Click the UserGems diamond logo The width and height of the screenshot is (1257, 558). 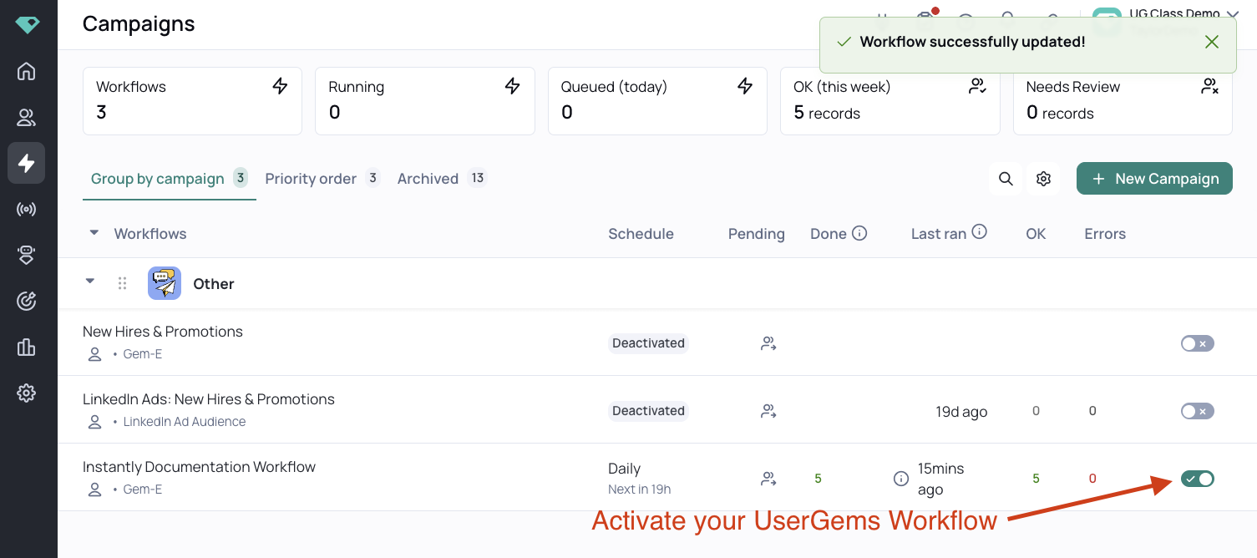pyautogui.click(x=27, y=25)
